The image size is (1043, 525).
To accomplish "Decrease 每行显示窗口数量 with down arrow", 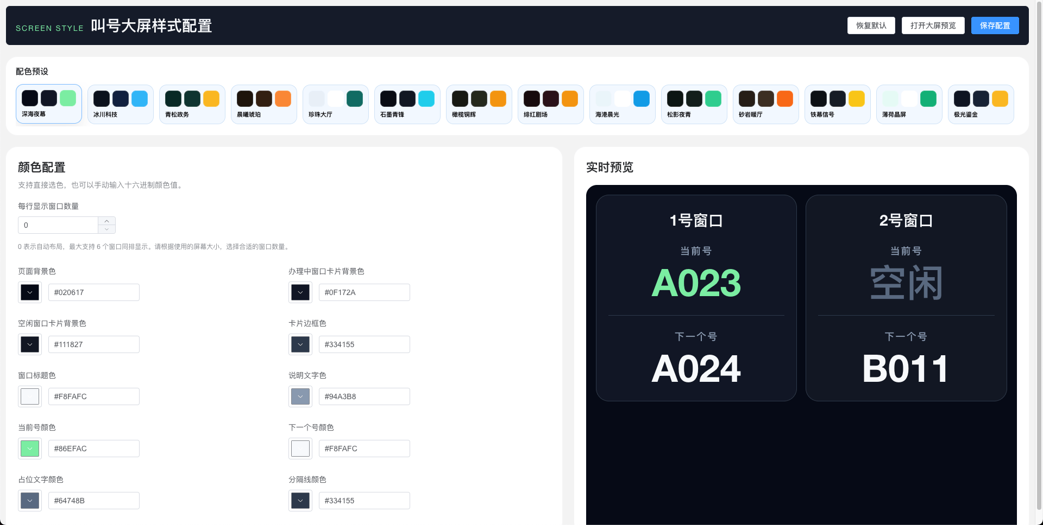I will (107, 229).
